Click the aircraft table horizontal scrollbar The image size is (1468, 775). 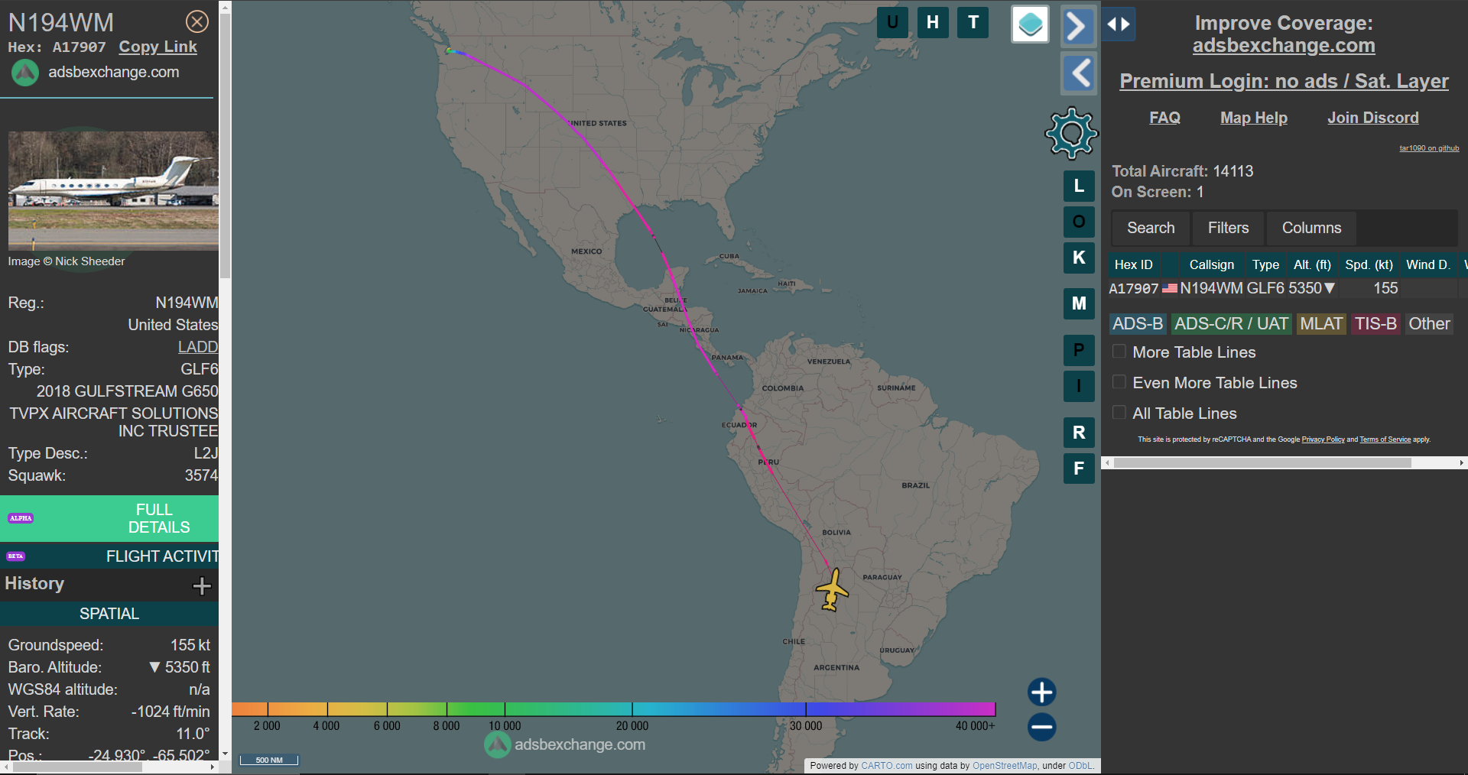point(1262,462)
